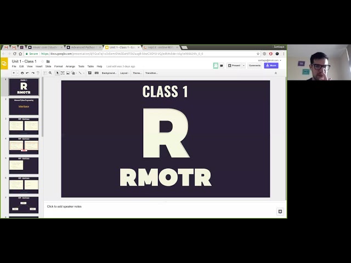Click the Transition... toolbar button

151,73
